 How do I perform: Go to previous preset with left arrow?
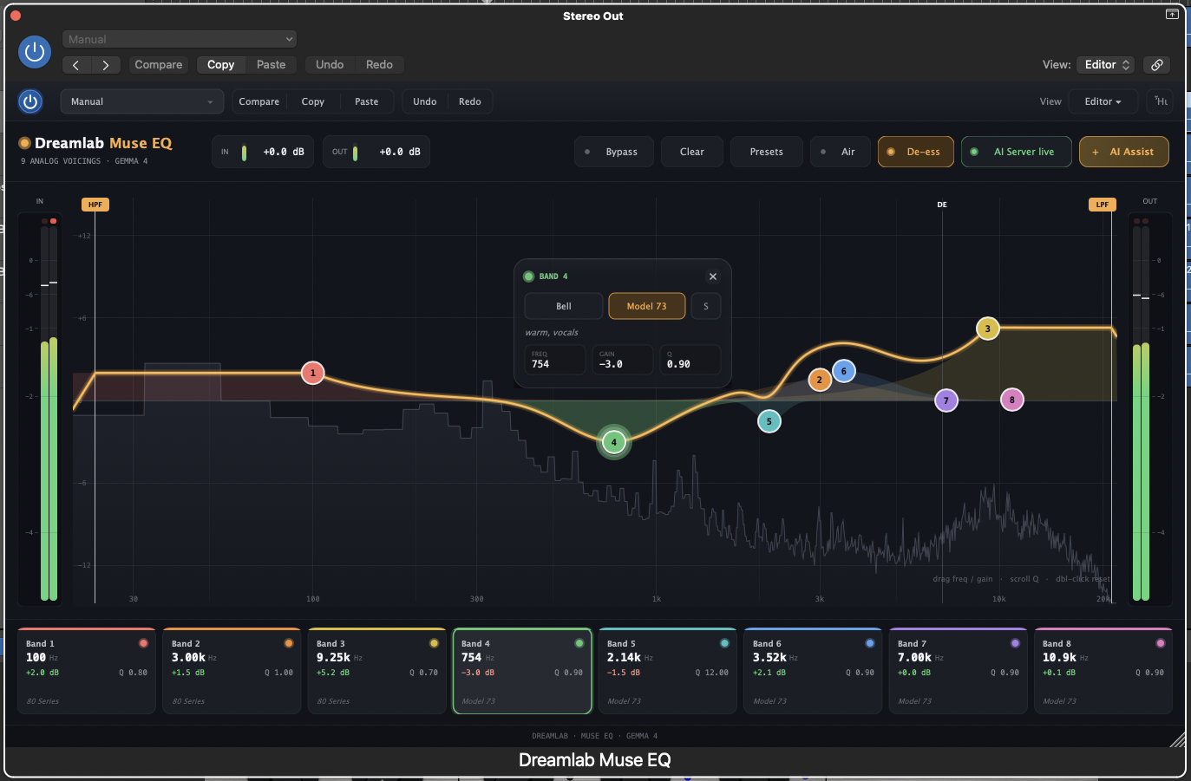(x=76, y=65)
